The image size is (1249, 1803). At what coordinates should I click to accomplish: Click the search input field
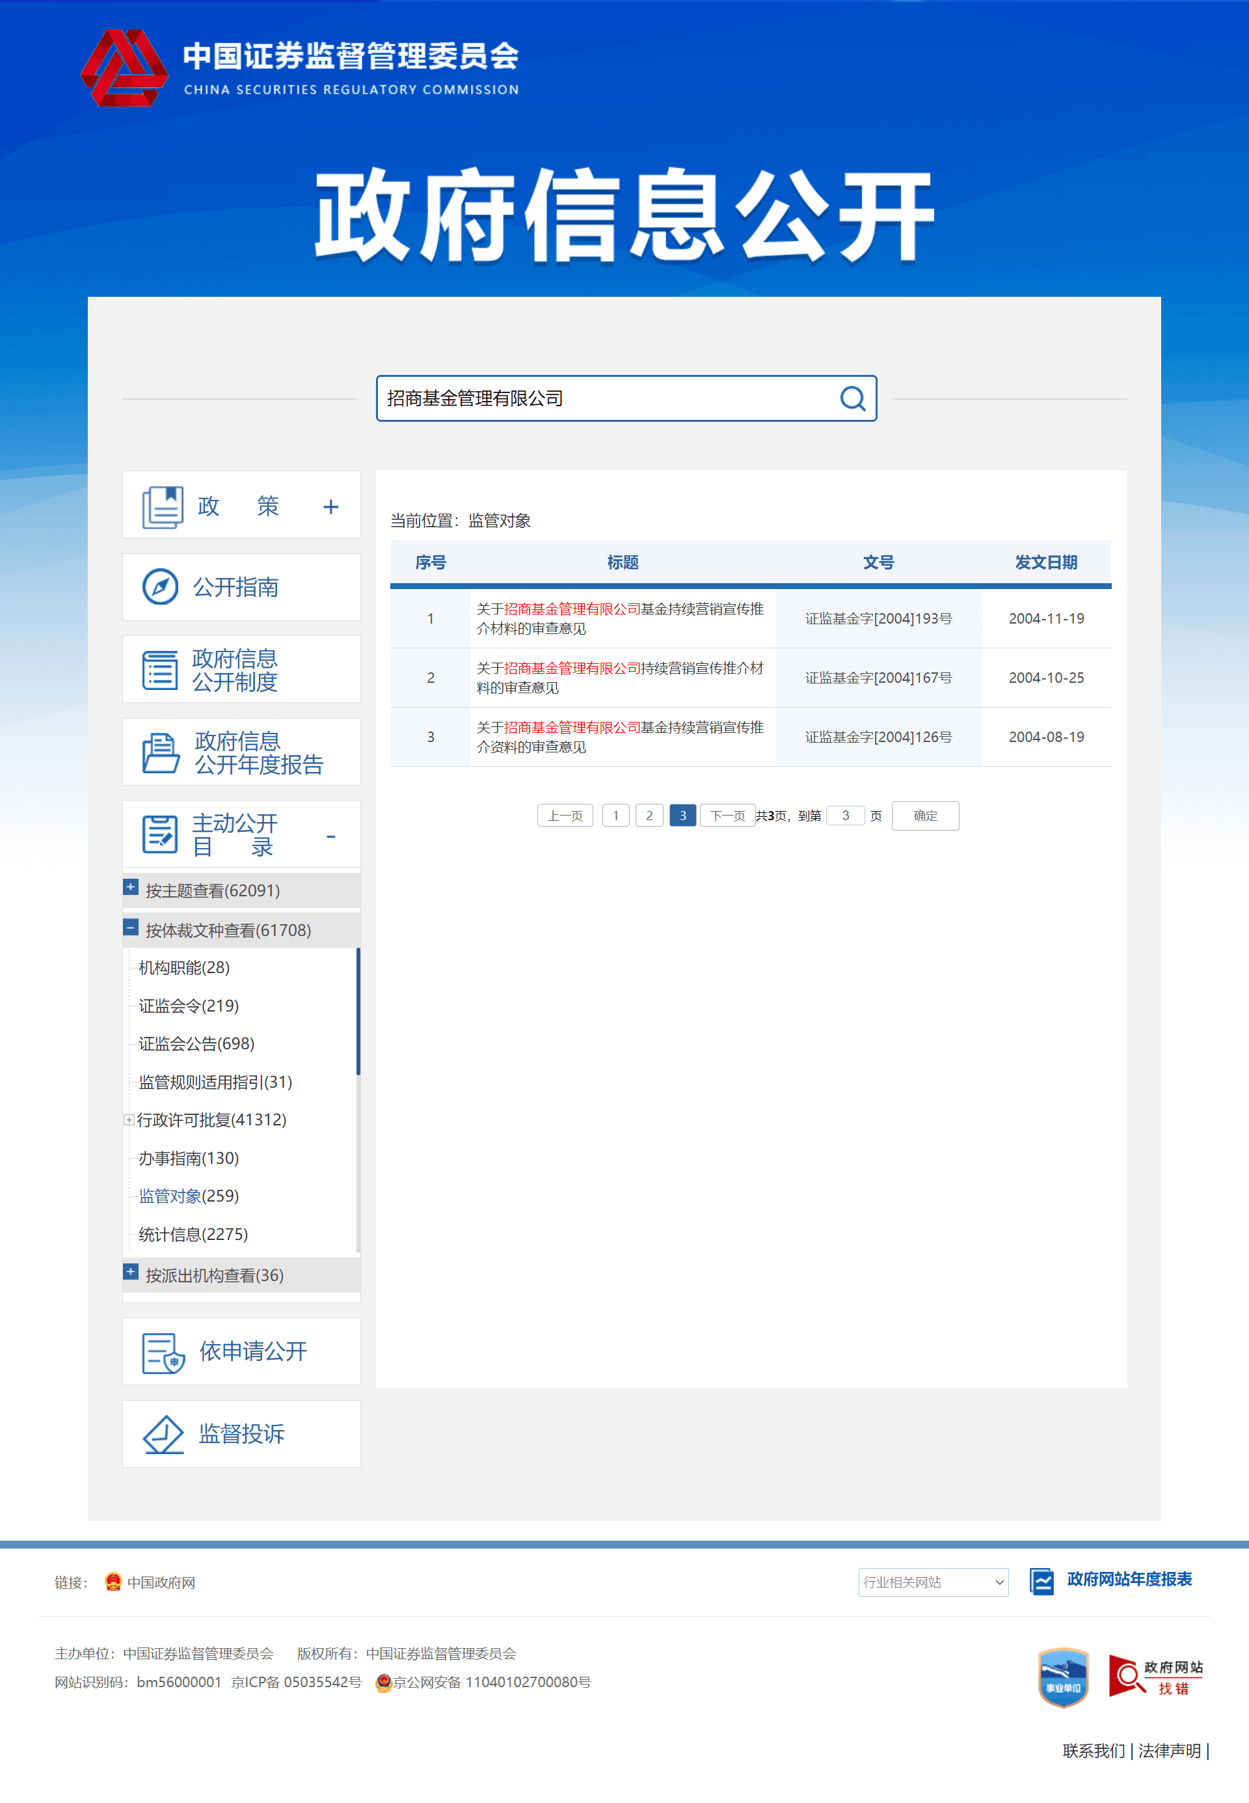coord(606,398)
